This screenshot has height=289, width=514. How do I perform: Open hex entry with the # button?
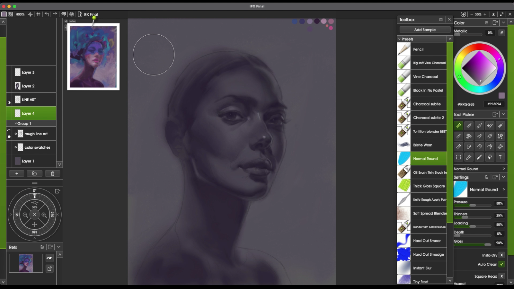(x=501, y=32)
